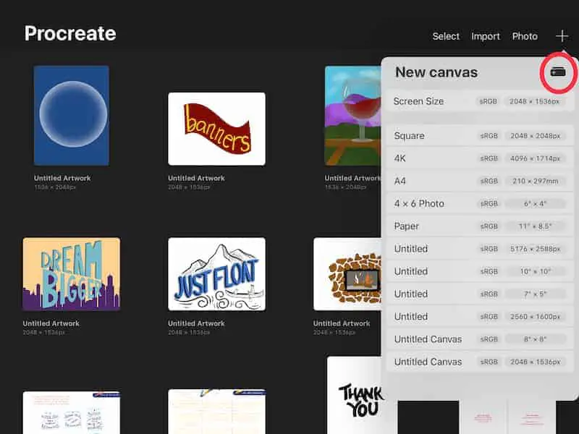Rename the Dream Bigger Untitled Artwork title

click(x=51, y=323)
